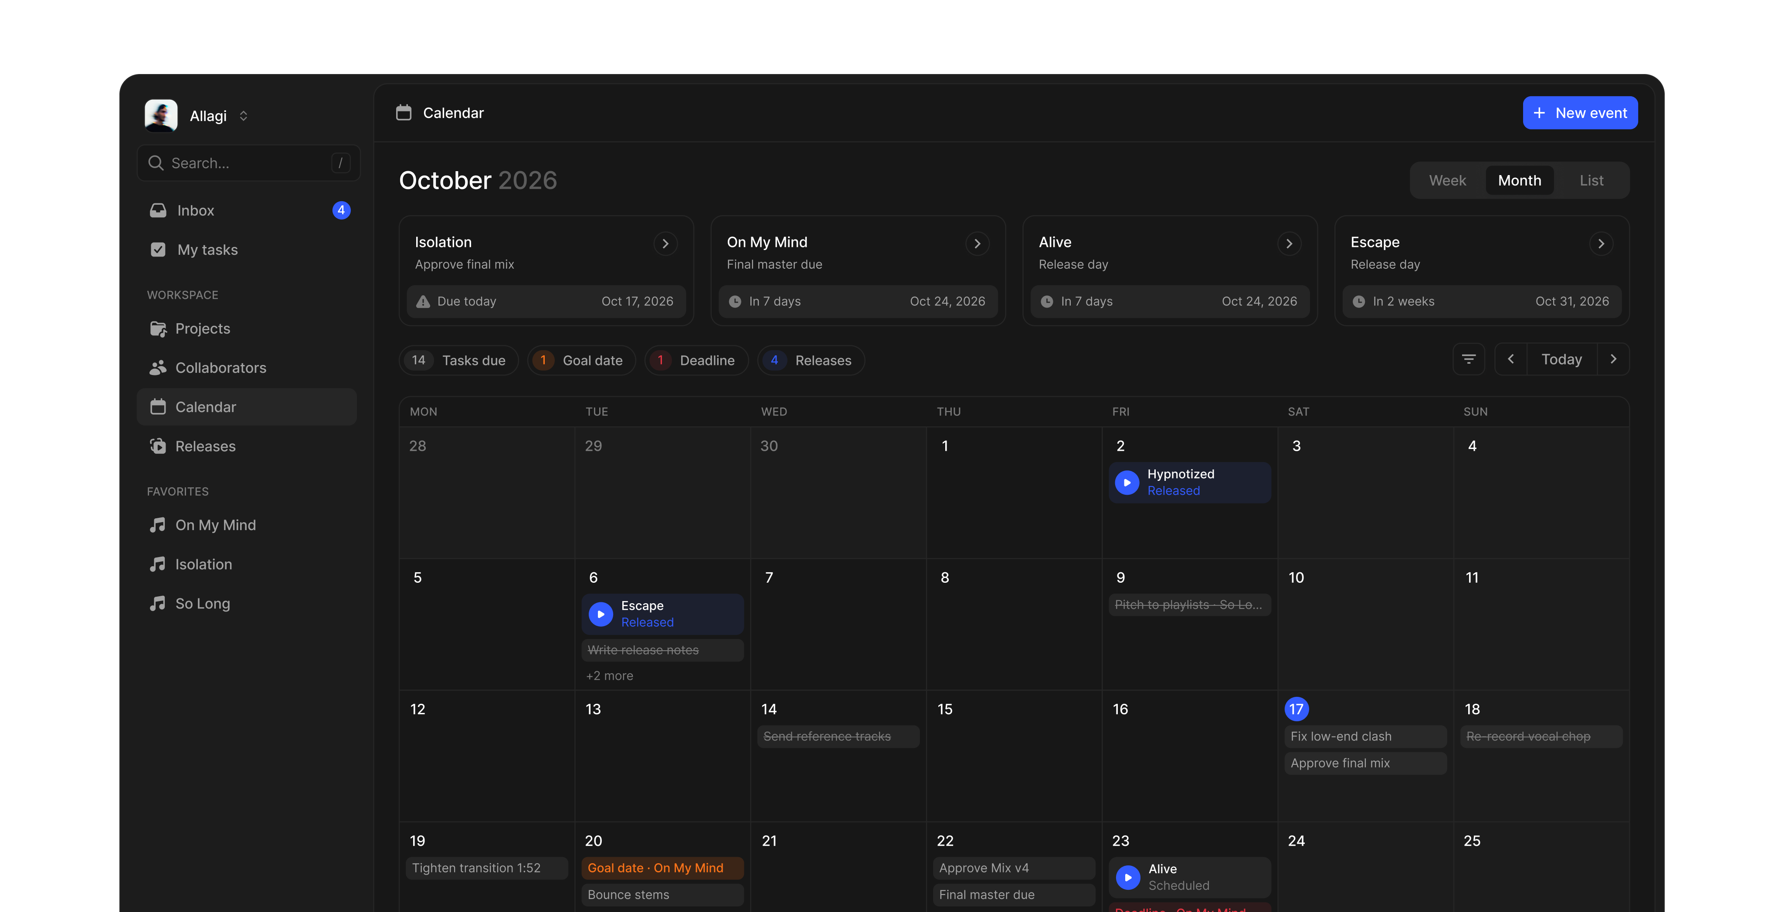The width and height of the screenshot is (1785, 912).
Task: Toggle the Tasks due filter chip
Action: [458, 360]
